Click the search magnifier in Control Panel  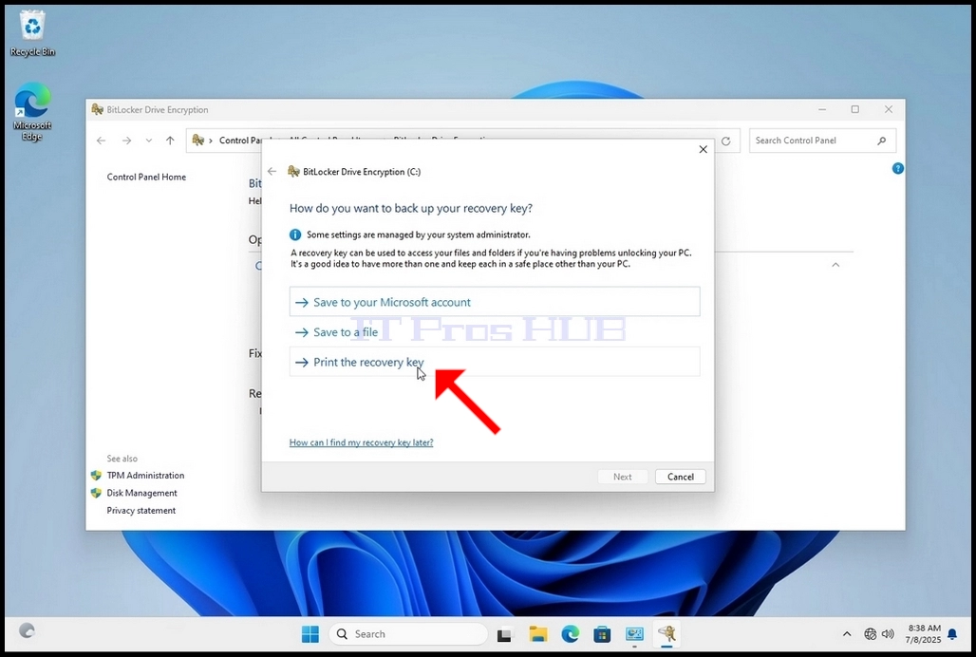881,141
